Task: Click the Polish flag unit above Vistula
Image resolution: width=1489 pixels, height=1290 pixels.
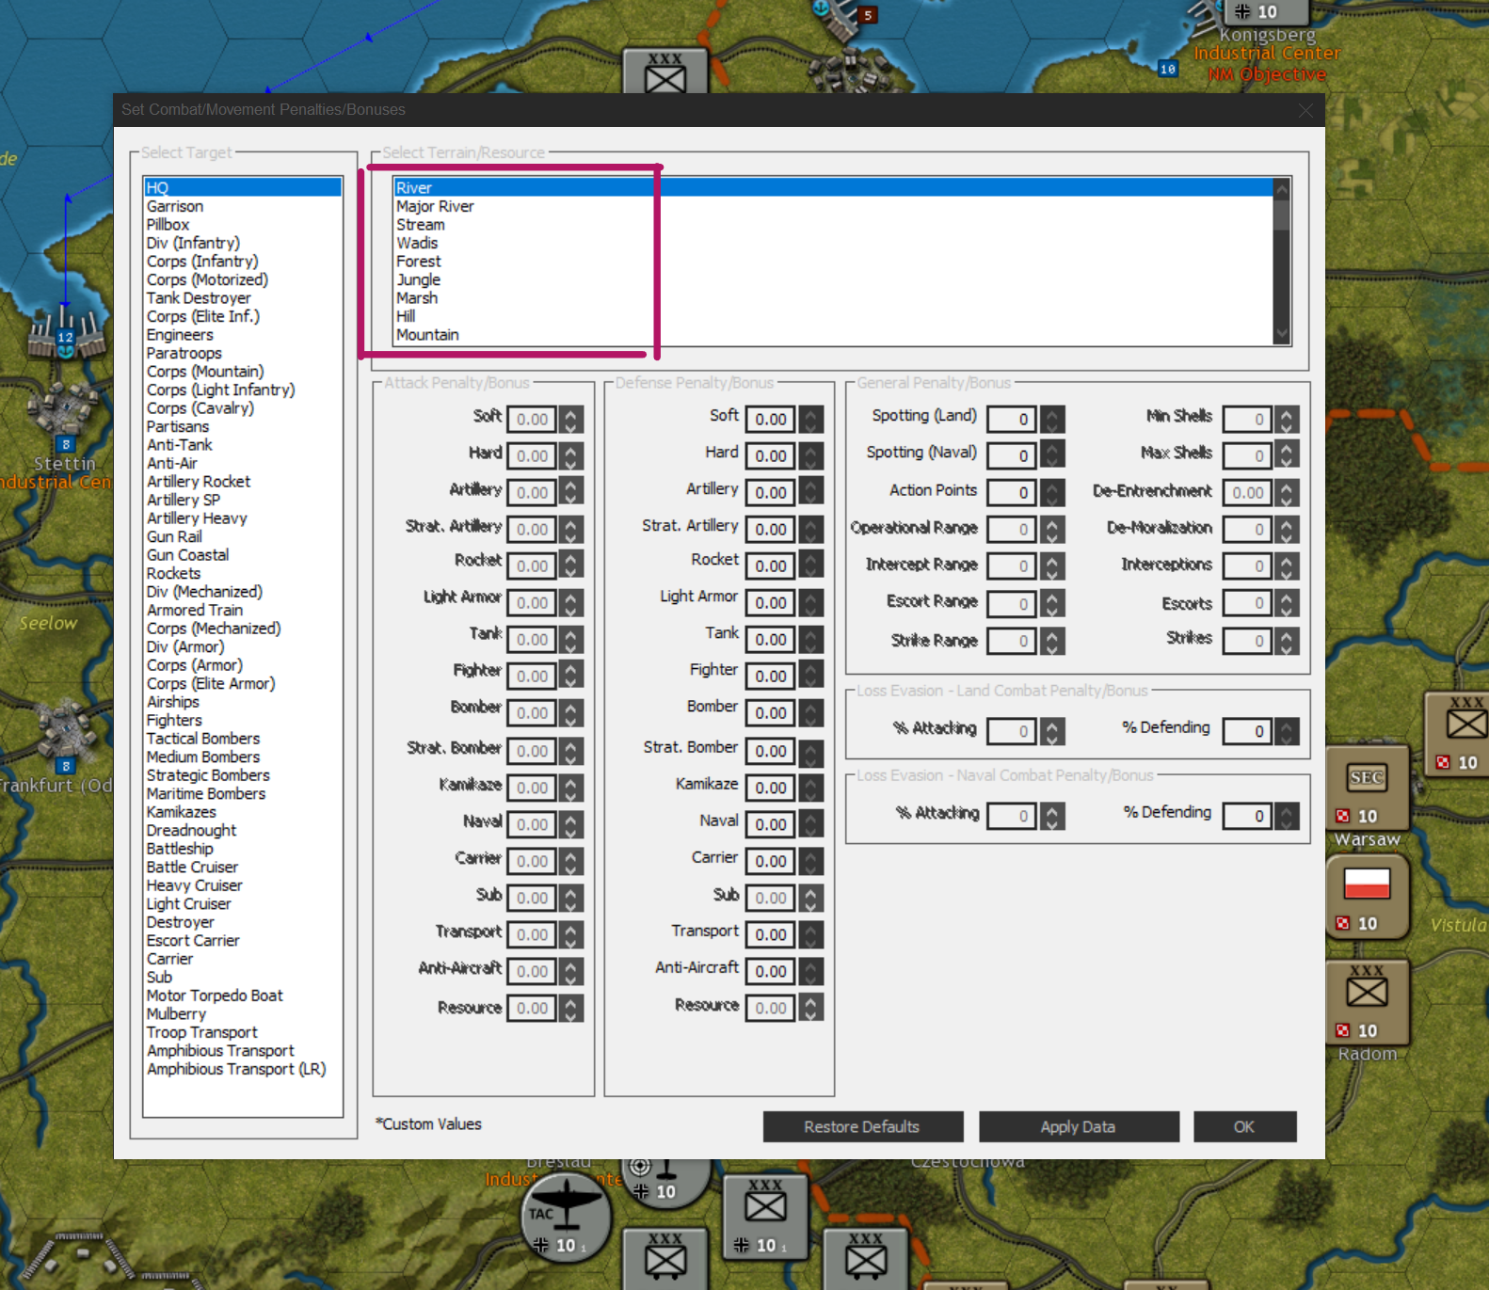Action: 1367,884
